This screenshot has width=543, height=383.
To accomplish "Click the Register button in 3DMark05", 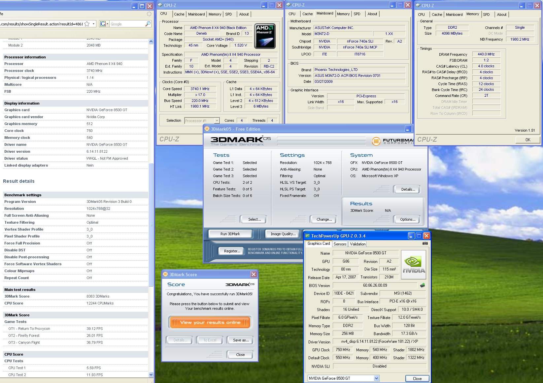I will click(232, 251).
